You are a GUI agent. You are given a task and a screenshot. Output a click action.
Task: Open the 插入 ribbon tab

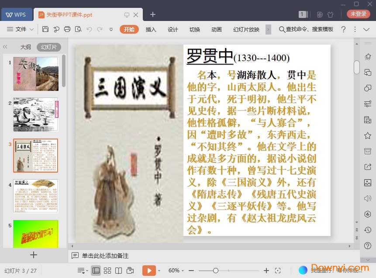pos(151,29)
